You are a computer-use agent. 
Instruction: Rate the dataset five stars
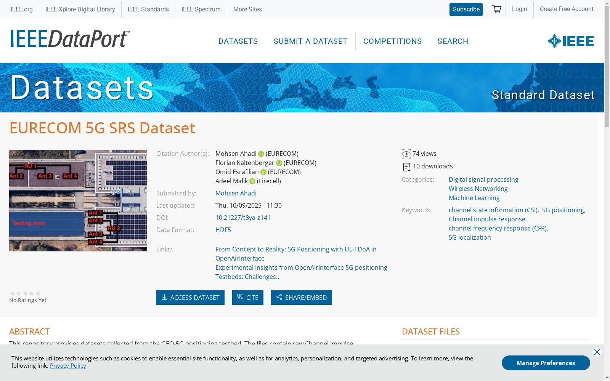coord(38,293)
